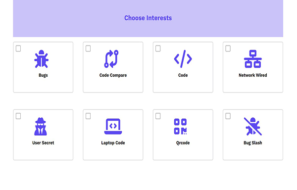Screen dimensions: 297x190
Task: Click the Network Wired label text
Action: click(x=253, y=75)
